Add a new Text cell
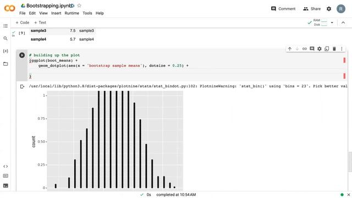 pyautogui.click(x=40, y=23)
